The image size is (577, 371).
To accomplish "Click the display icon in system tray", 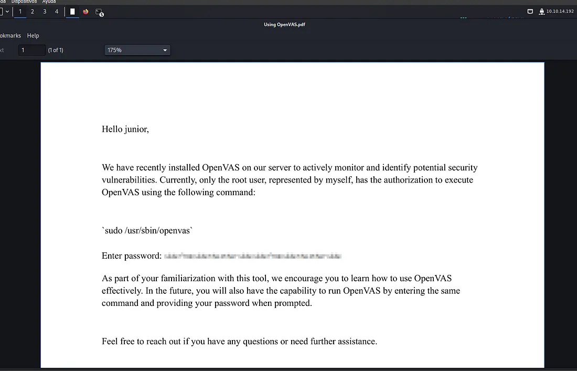I will (530, 12).
